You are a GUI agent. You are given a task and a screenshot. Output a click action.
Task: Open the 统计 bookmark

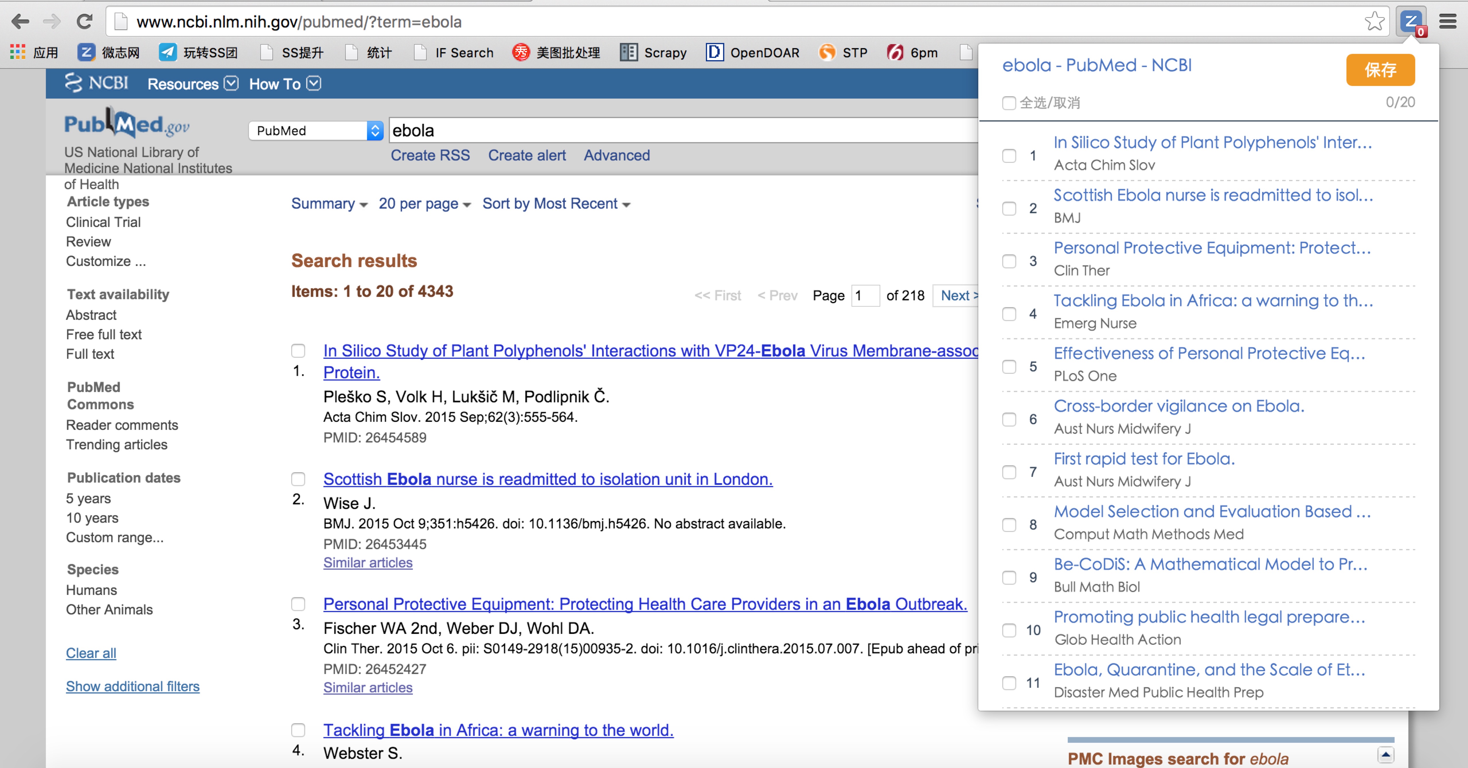(368, 52)
